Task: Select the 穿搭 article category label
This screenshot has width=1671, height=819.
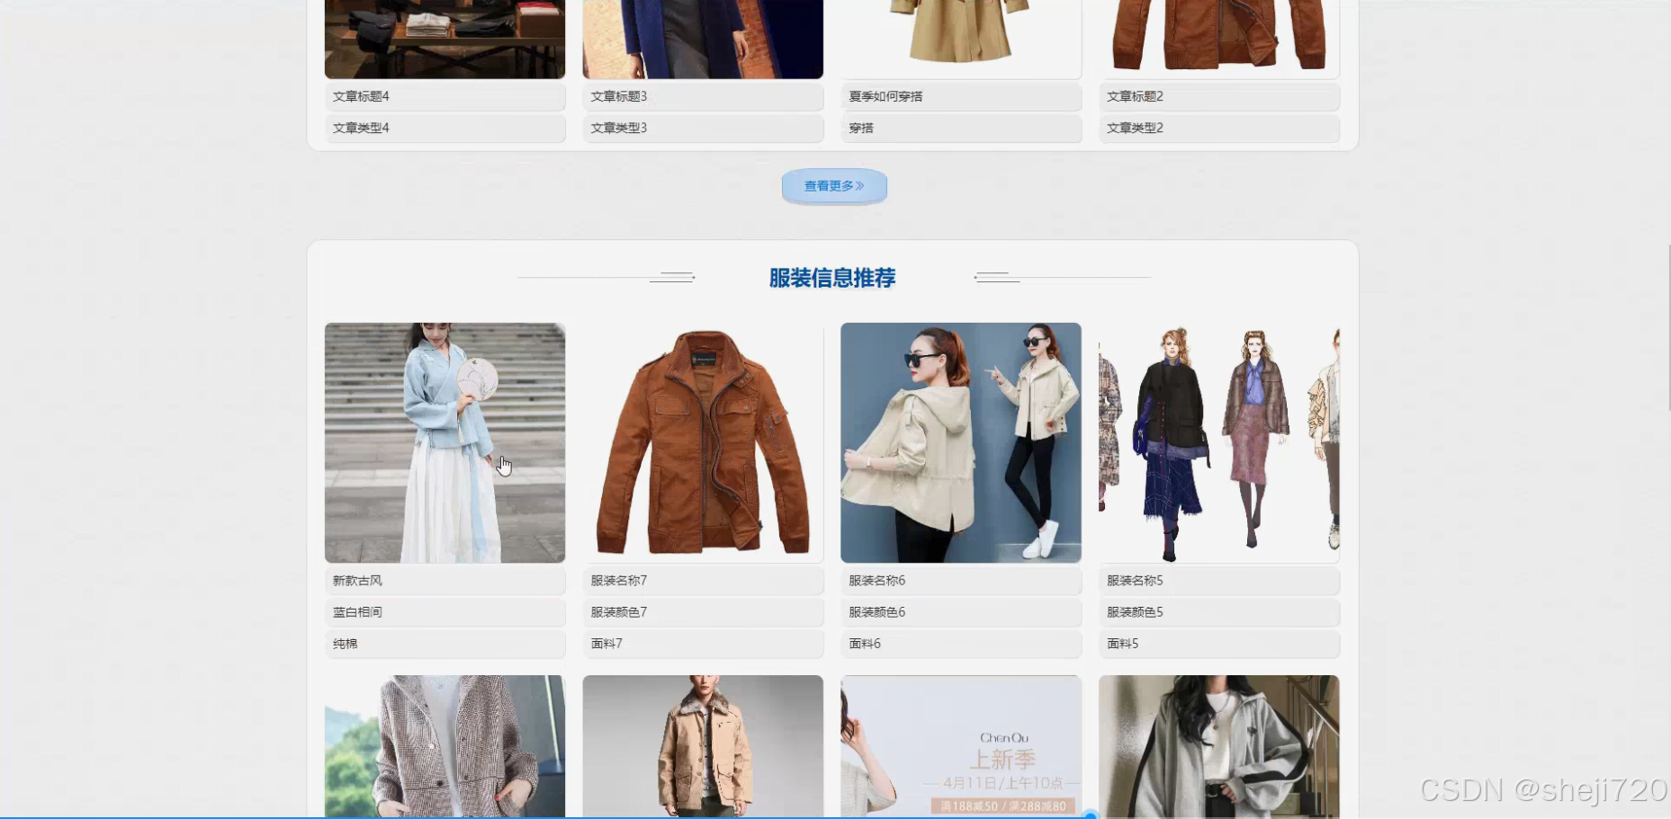Action: click(960, 129)
